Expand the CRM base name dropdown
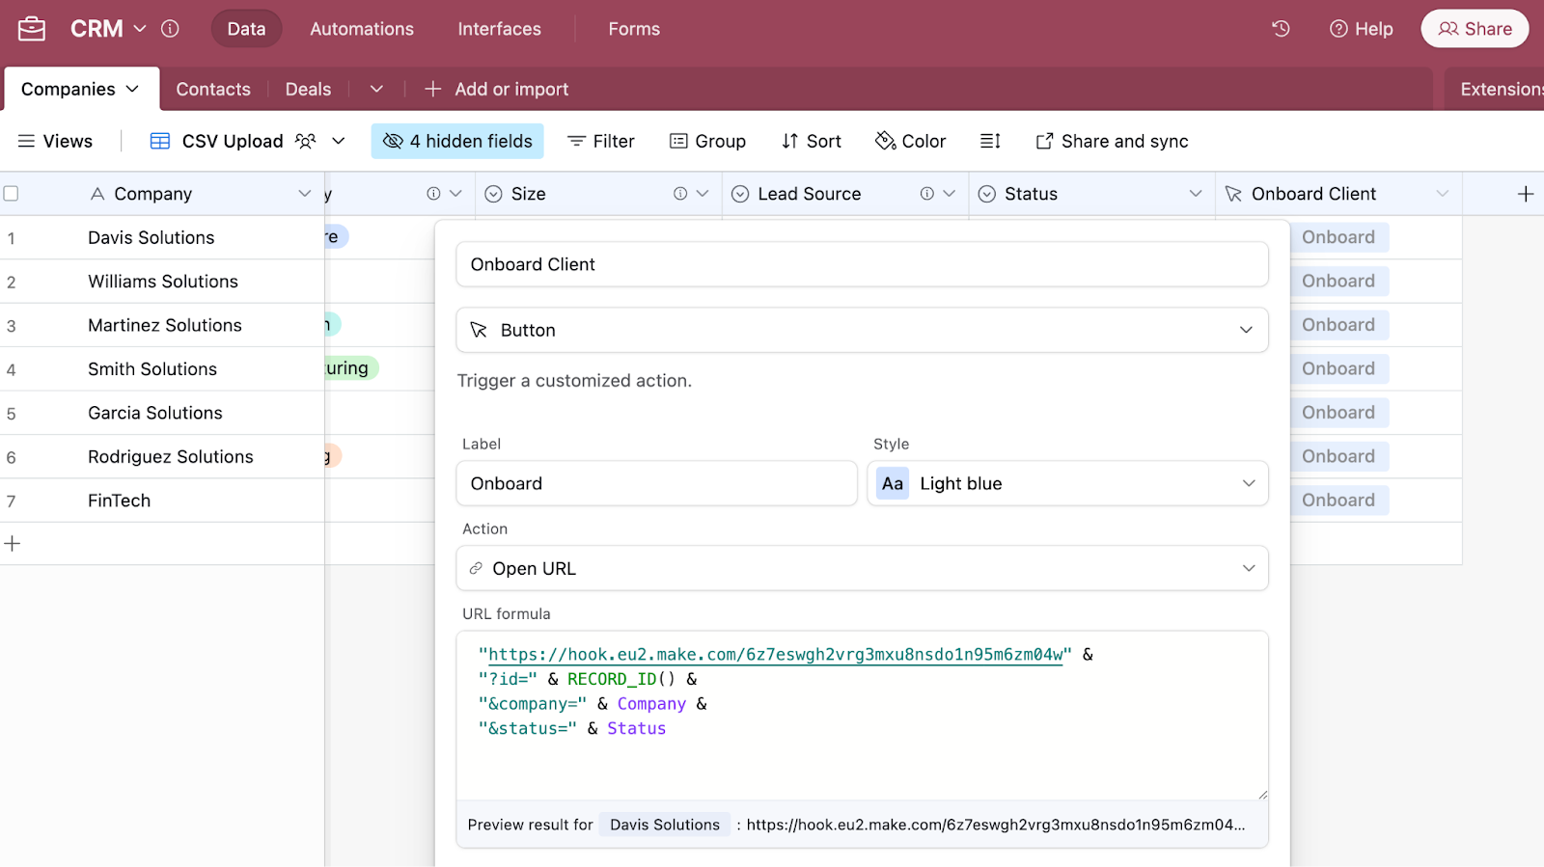The width and height of the screenshot is (1544, 867). [140, 29]
